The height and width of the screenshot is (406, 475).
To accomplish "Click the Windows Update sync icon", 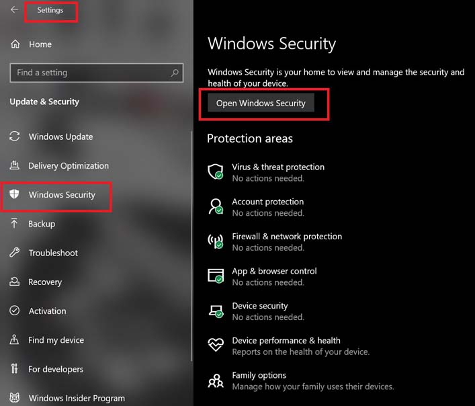I will click(x=15, y=136).
